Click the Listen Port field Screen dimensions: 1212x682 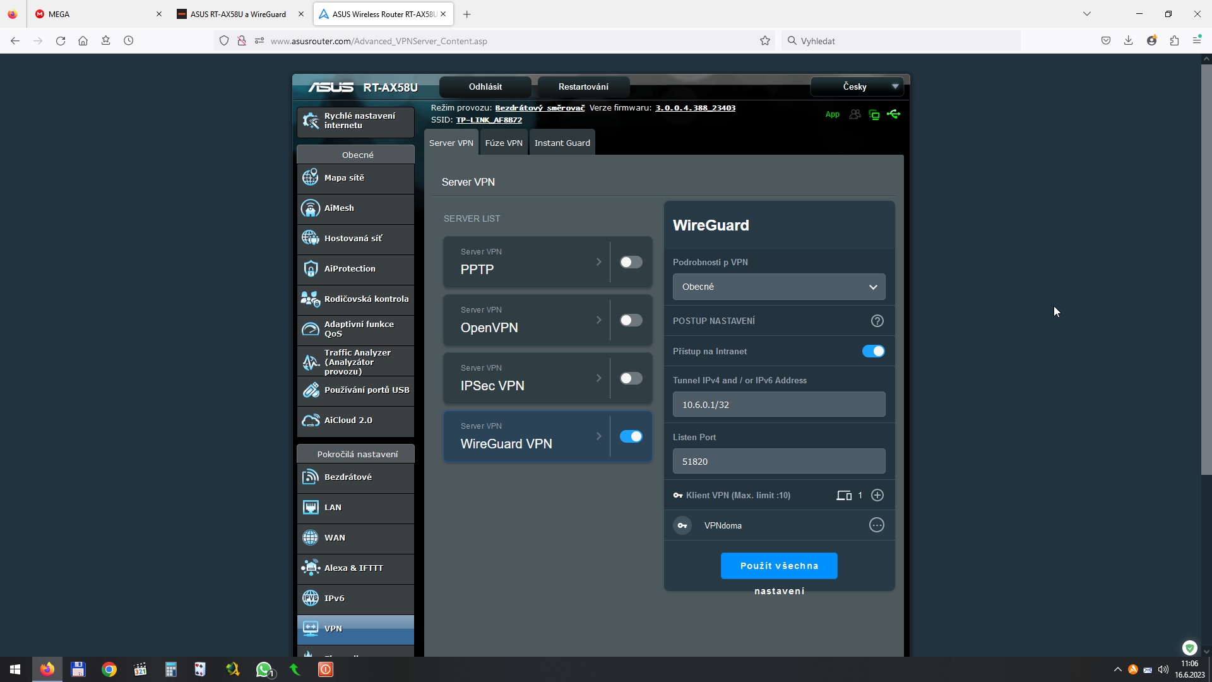tap(778, 461)
